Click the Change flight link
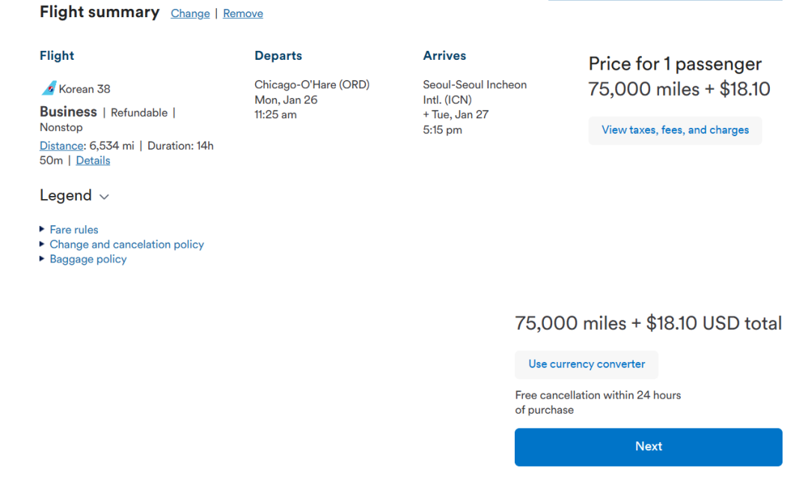The image size is (808, 481). pyautogui.click(x=190, y=13)
